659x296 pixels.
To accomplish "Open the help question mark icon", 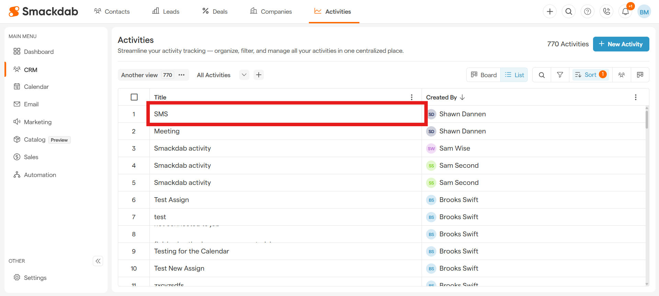I will [x=588, y=12].
